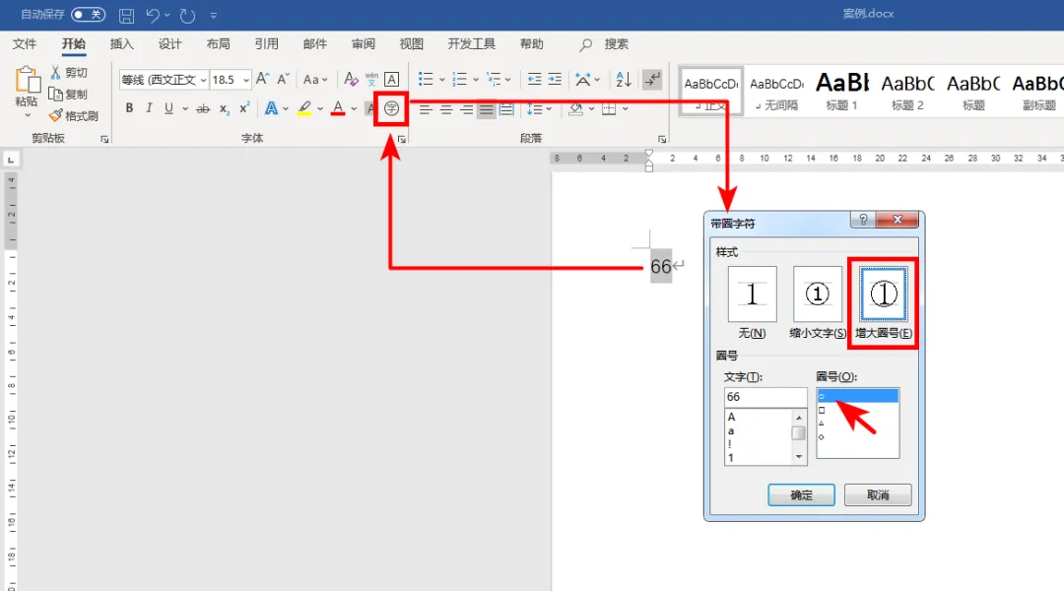Apply strikethrough formatting
Image resolution: width=1064 pixels, height=591 pixels.
pos(203,108)
